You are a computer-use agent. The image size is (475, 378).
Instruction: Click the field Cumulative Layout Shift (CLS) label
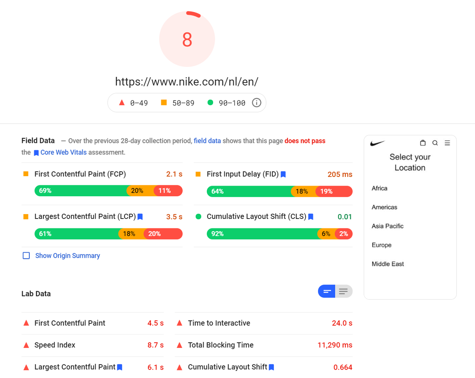[x=257, y=217]
